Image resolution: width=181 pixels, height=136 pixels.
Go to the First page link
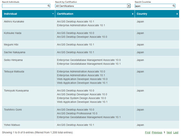[x=148, y=133]
